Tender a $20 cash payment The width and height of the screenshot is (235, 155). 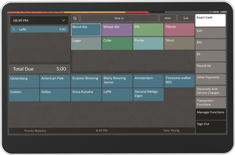pyautogui.click(x=210, y=33)
